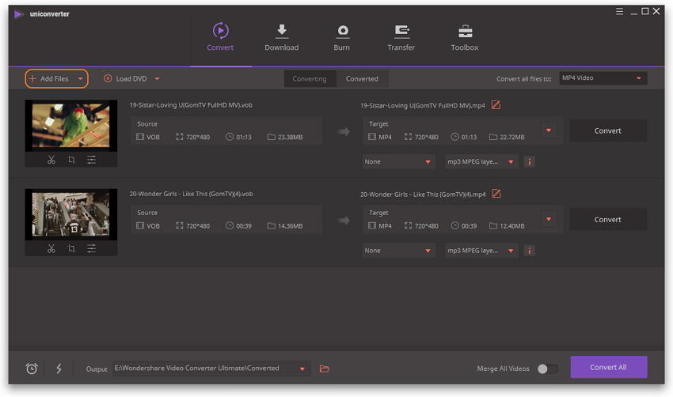Open the Output path dropdown
The image size is (673, 397).
[x=302, y=369]
